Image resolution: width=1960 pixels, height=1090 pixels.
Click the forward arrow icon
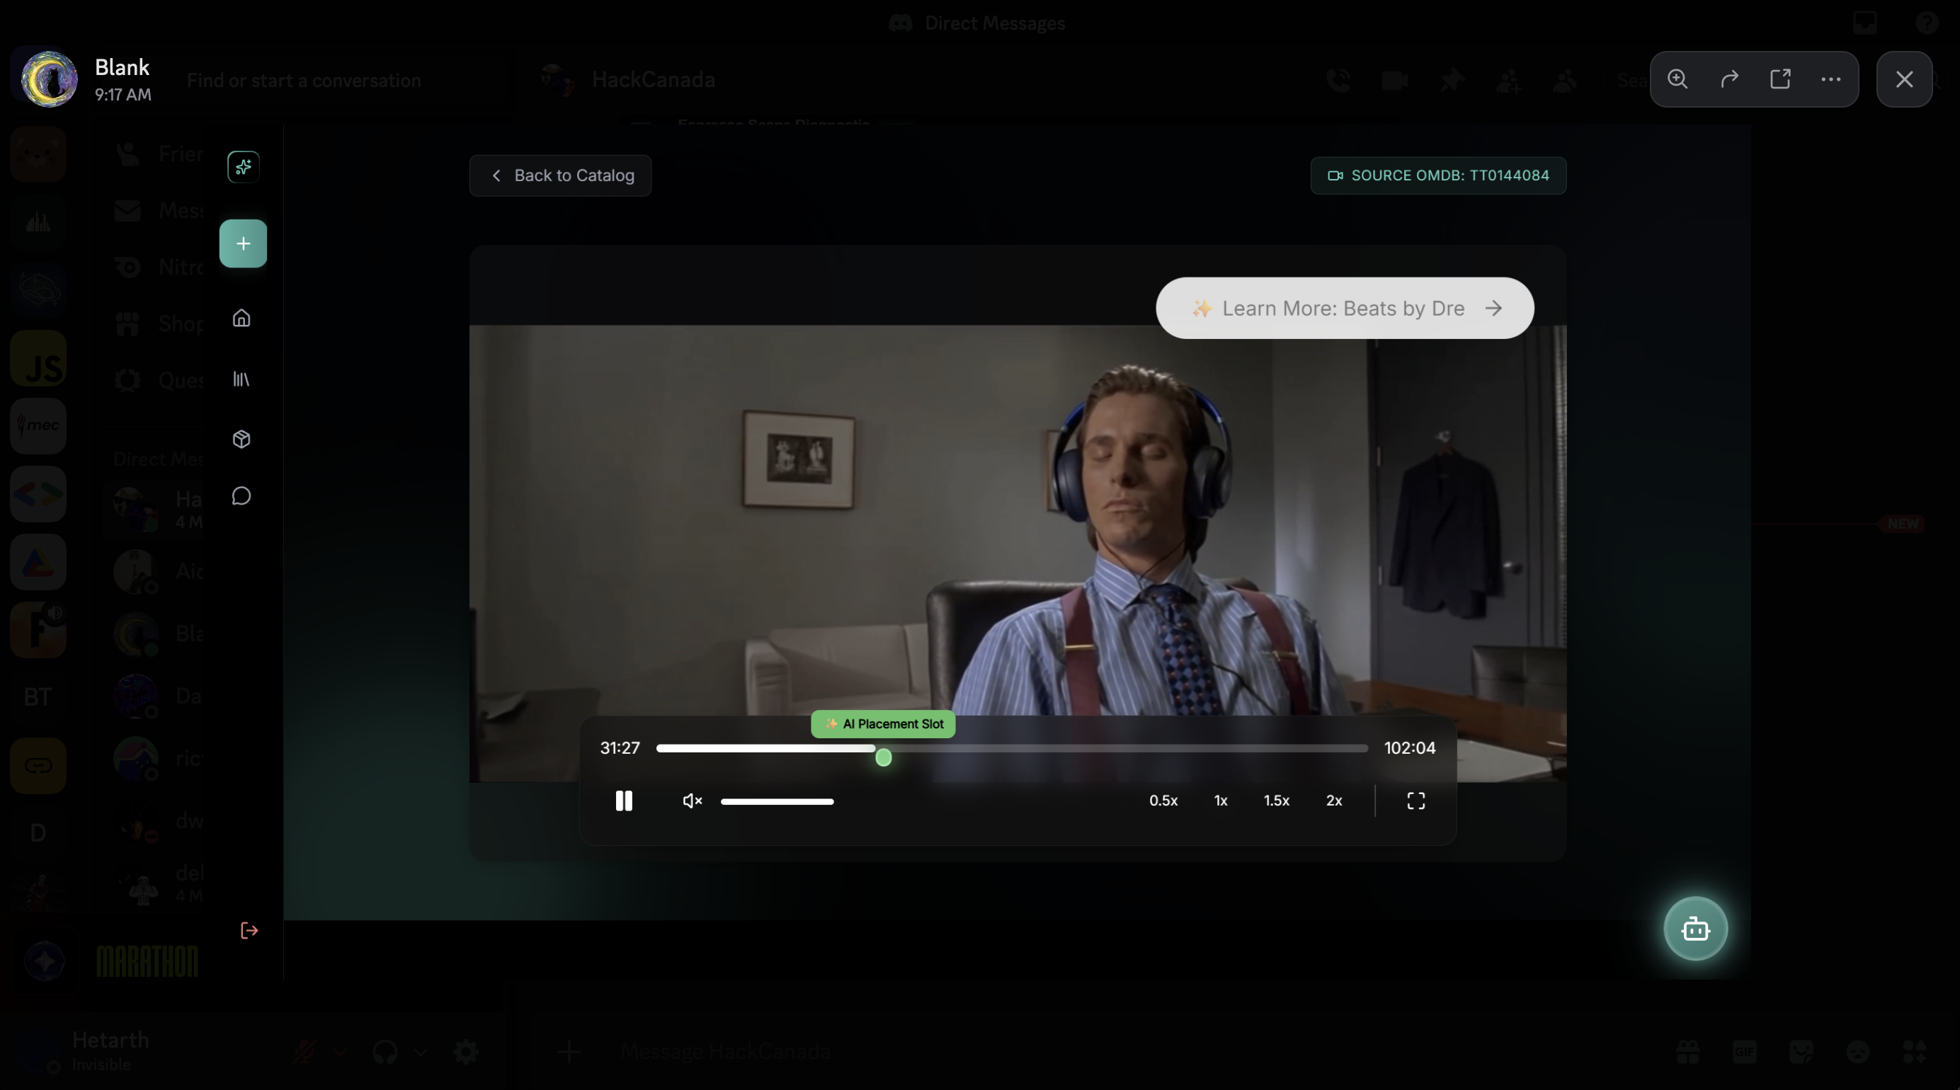[1729, 79]
